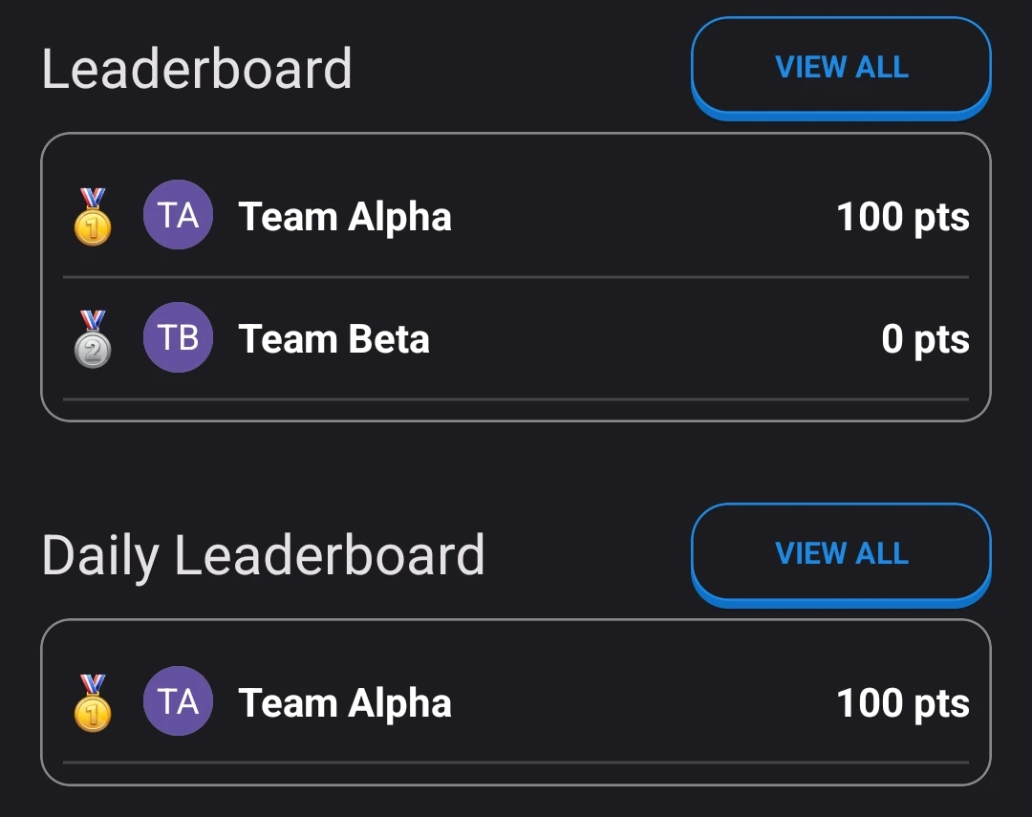Click the 'Leaderboard' section heading

(197, 69)
